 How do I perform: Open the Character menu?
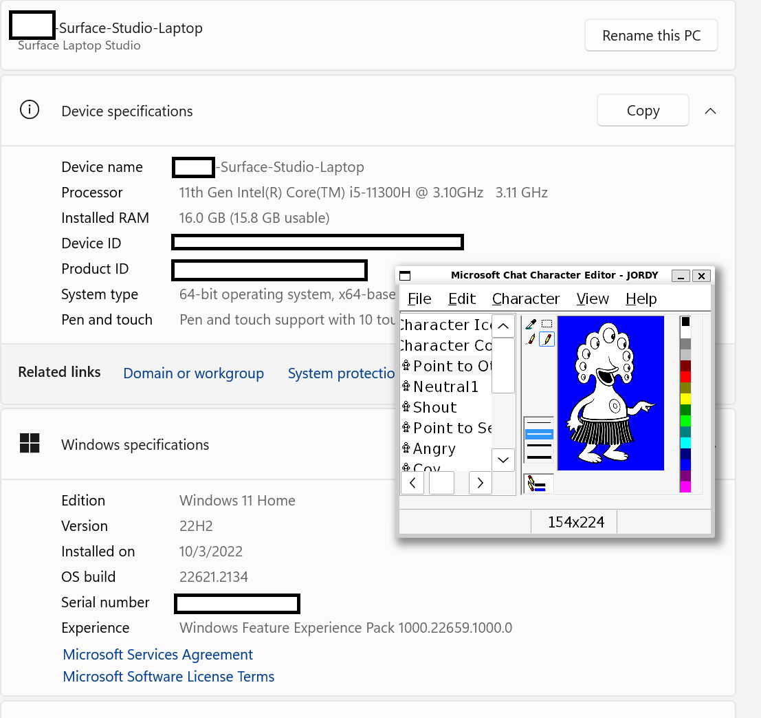[x=526, y=298]
